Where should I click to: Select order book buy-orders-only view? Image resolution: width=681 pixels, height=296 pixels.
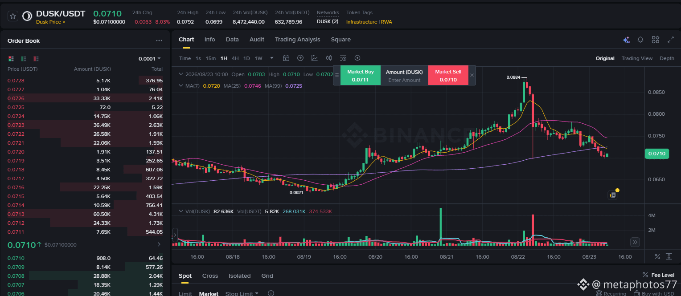pyautogui.click(x=24, y=58)
